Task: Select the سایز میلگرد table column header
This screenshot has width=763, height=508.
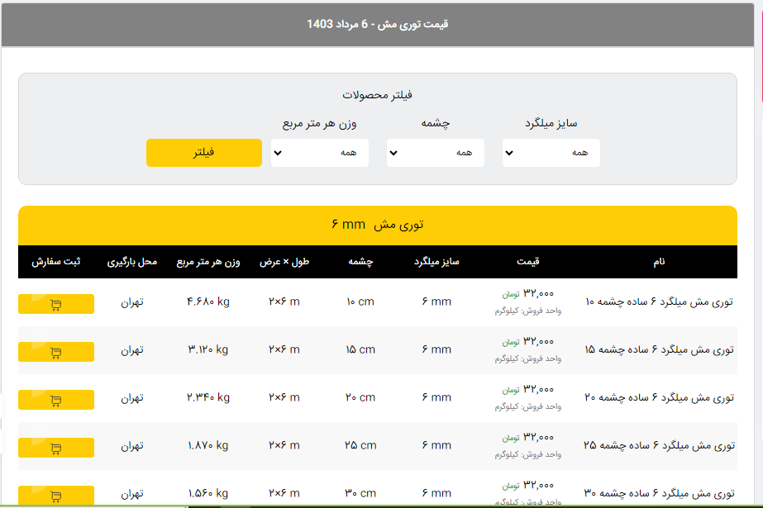Action: click(436, 262)
